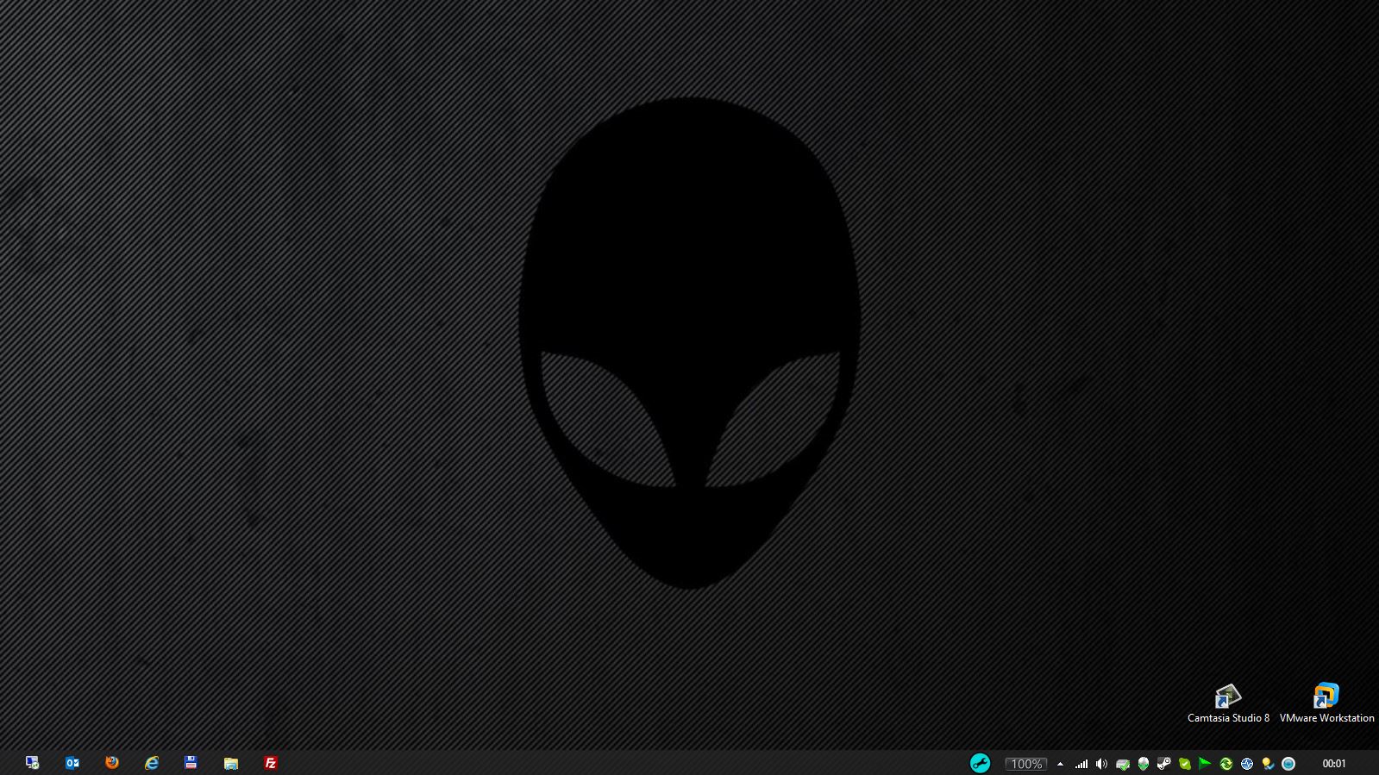The image size is (1379, 775).
Task: Open the volume speaker icon
Action: click(x=1101, y=764)
